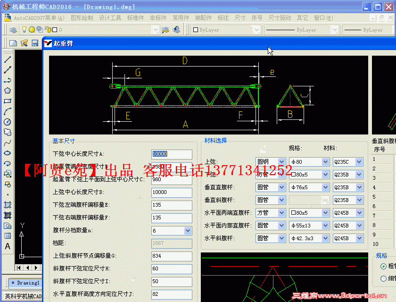Select the 粗管 radio option

coord(383,266)
